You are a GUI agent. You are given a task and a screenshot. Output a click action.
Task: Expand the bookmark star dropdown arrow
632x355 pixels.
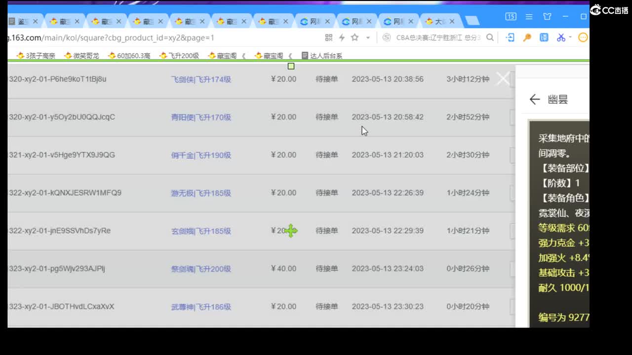(368, 37)
